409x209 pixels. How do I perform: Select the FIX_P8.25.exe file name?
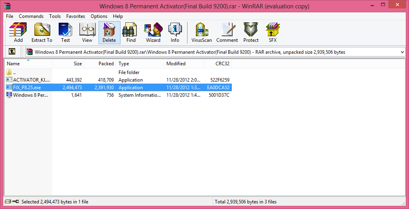27,88
